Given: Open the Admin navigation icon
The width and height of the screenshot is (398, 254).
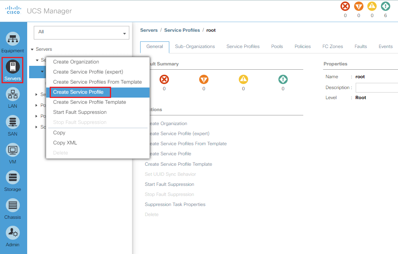Looking at the screenshot, I should click(13, 233).
